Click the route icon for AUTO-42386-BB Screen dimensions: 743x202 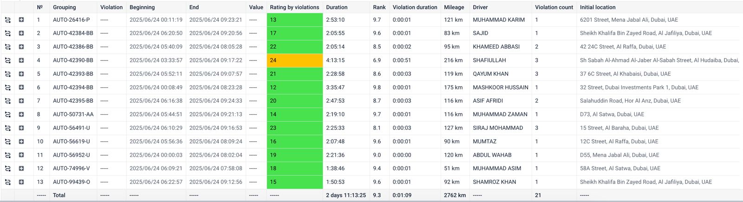pos(7,47)
